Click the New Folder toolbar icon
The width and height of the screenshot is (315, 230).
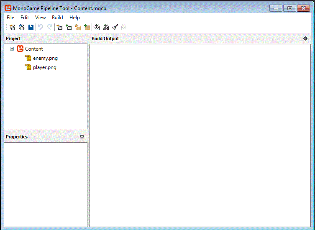[x=78, y=27]
